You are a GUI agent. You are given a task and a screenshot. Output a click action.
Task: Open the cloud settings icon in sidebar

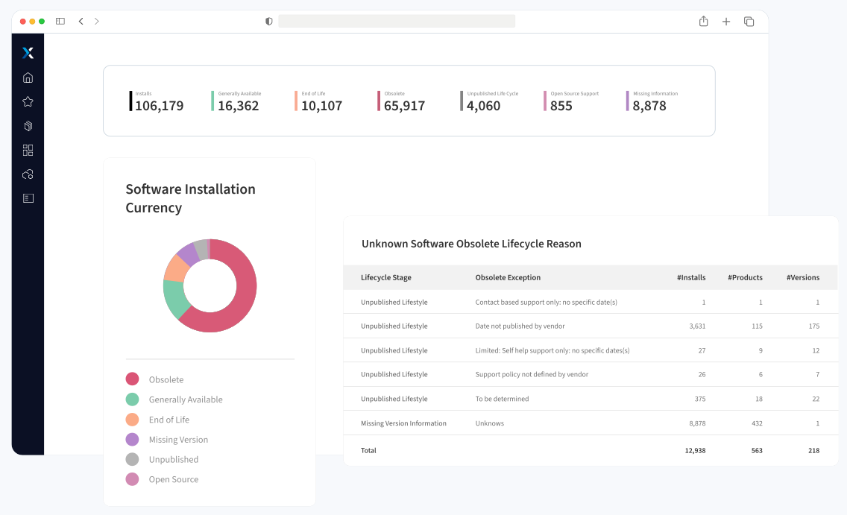pos(28,174)
